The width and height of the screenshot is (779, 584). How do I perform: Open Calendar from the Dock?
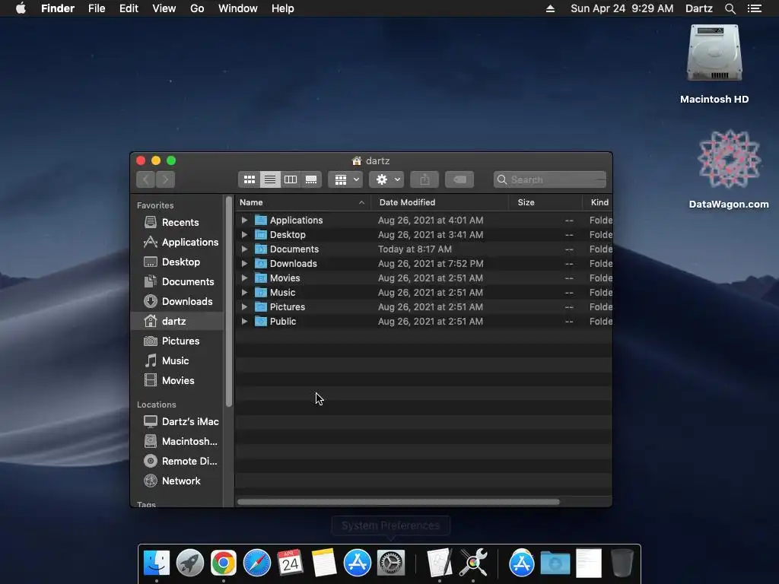(x=290, y=563)
